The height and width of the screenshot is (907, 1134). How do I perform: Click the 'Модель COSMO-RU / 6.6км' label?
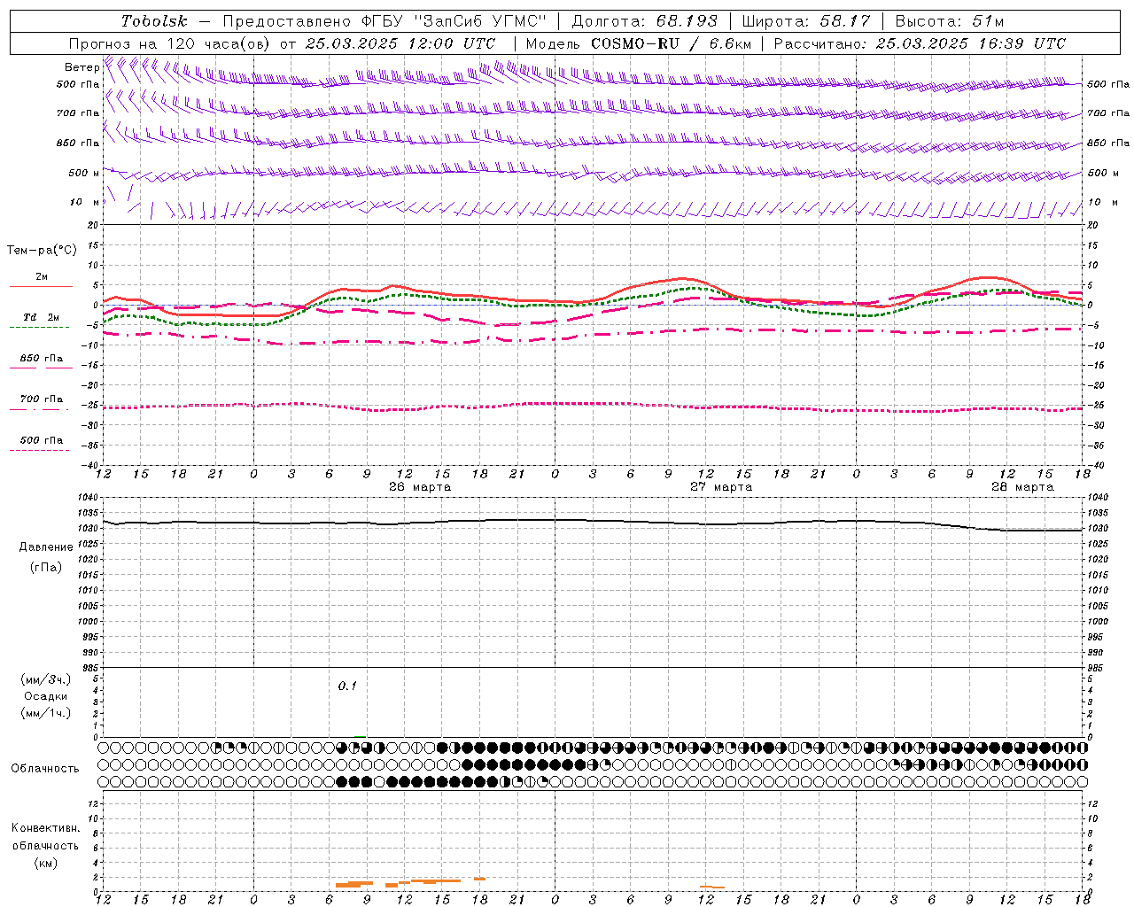(x=639, y=43)
